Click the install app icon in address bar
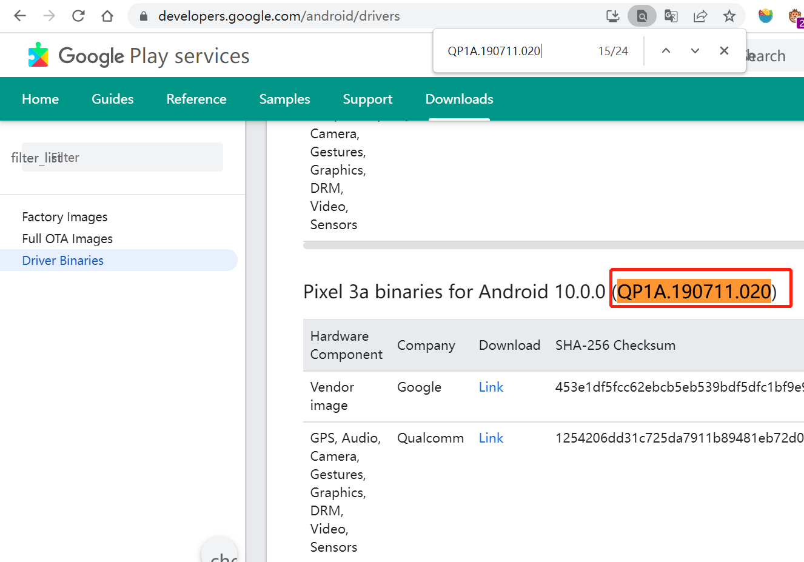This screenshot has height=562, width=804. click(x=613, y=16)
